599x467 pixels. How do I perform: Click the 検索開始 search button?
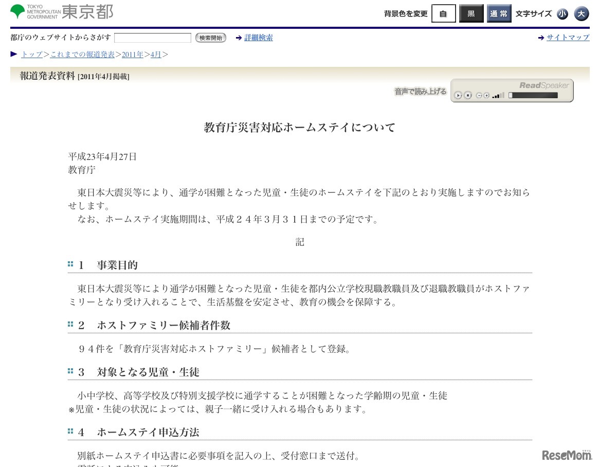(210, 38)
